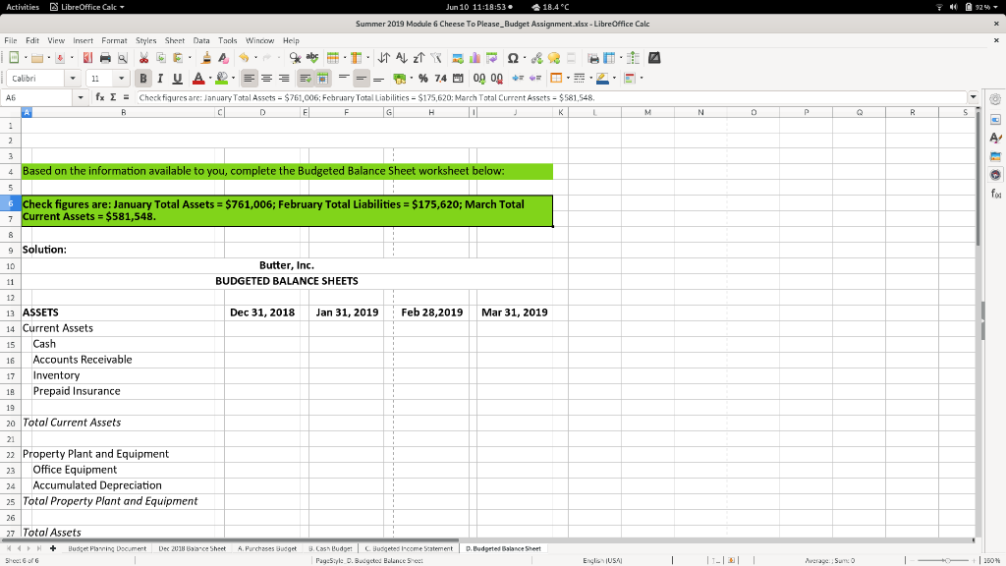Click the Clone Formatting paintbrush icon
Viewport: 1006px width, 566px height.
[x=205, y=58]
